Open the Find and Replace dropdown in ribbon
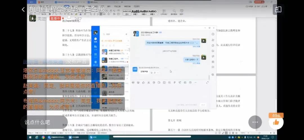The width and height of the screenshot is (304, 140). tap(173, 12)
